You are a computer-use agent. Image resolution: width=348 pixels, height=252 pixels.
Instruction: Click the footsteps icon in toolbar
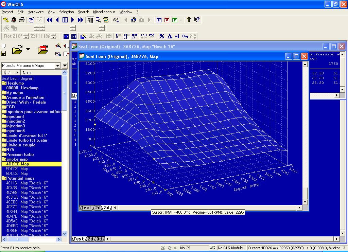116,20
